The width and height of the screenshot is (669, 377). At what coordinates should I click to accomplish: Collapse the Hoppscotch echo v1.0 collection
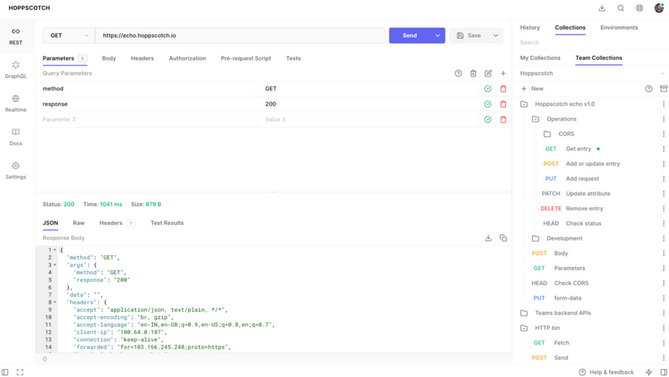[x=524, y=104]
